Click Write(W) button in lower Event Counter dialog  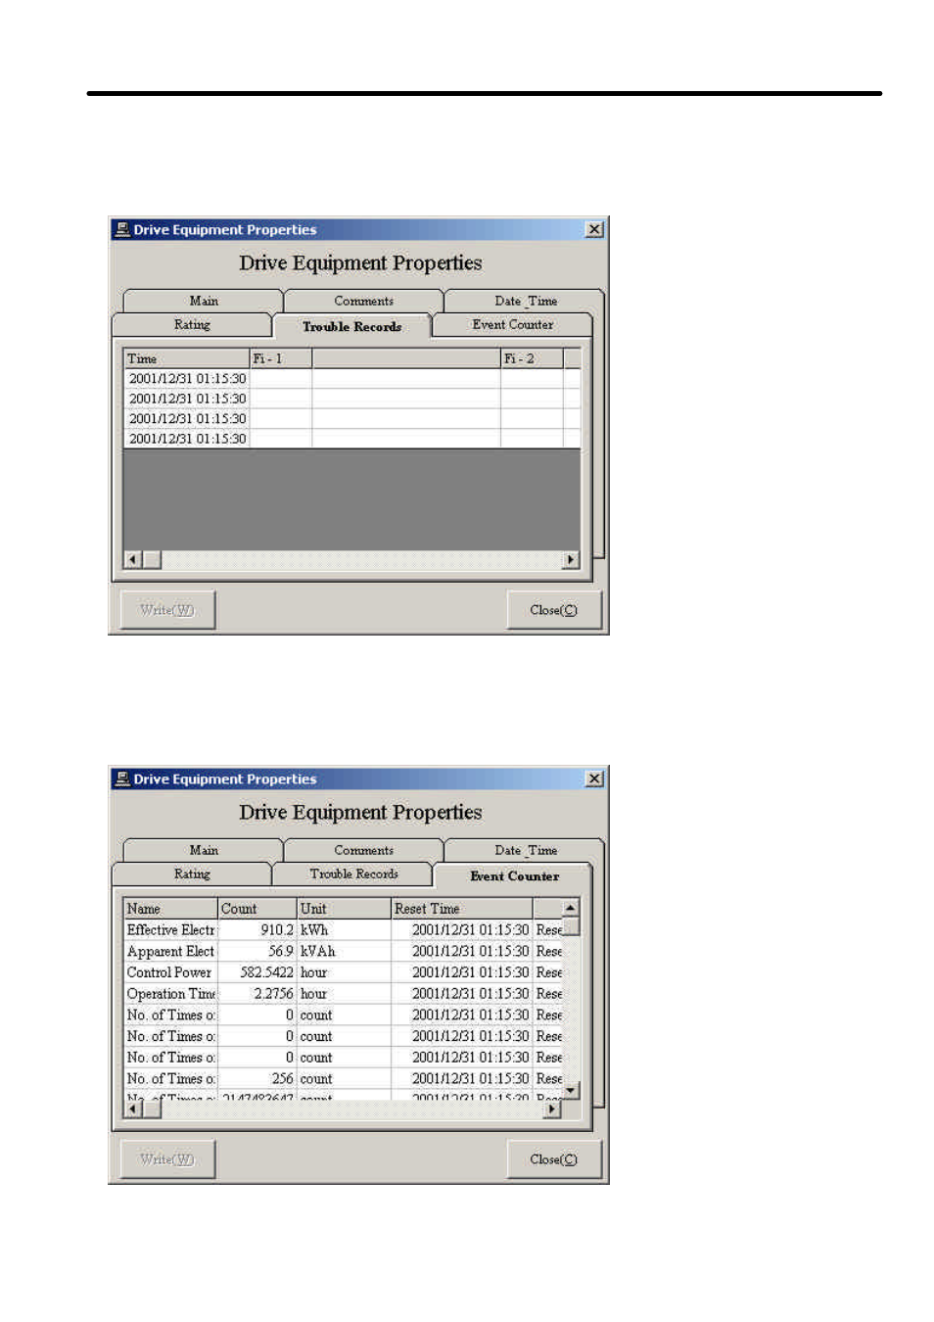pyautogui.click(x=167, y=1159)
